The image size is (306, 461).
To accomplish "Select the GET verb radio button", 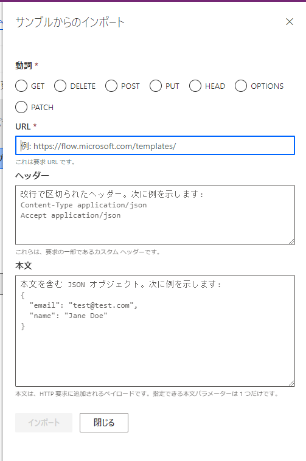I will pyautogui.click(x=21, y=86).
